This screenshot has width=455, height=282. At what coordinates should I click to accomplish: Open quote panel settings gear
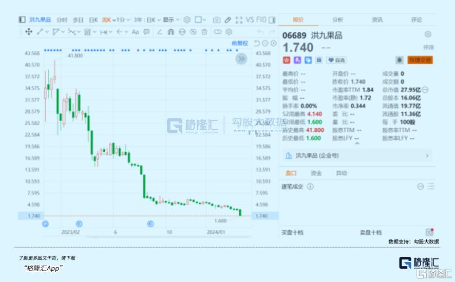click(428, 34)
